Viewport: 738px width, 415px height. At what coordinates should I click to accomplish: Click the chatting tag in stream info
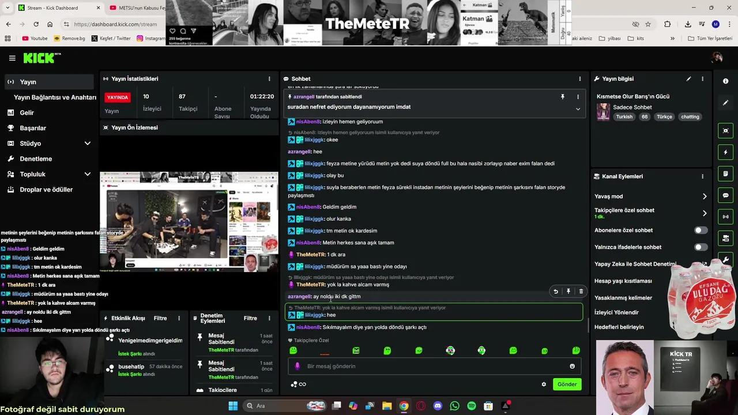[690, 117]
